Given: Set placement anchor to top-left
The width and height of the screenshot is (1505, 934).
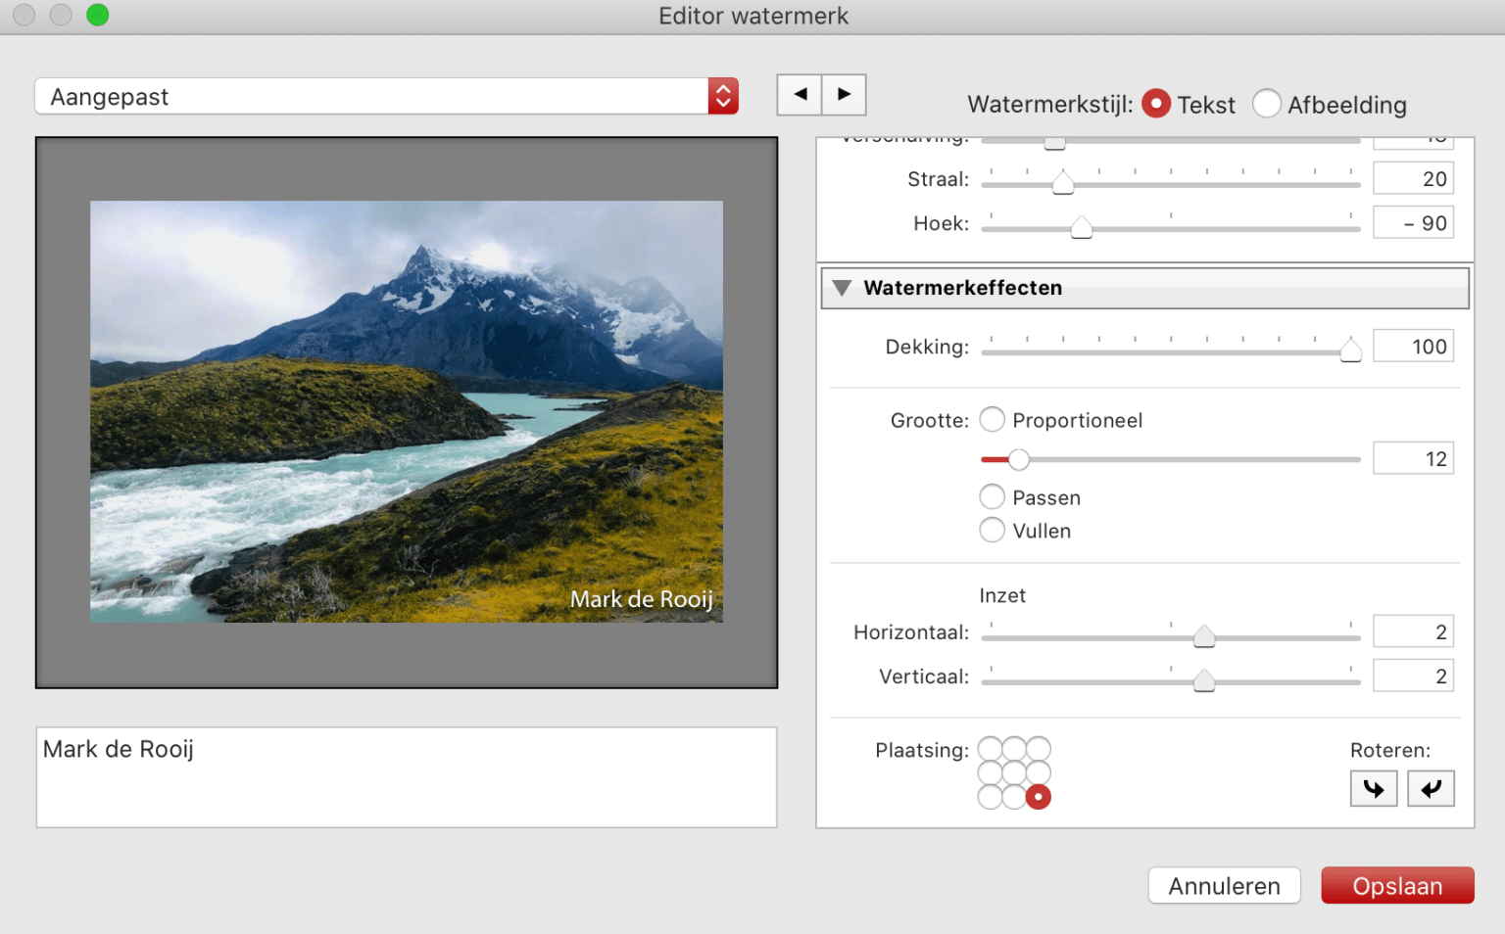Looking at the screenshot, I should pyautogui.click(x=991, y=750).
